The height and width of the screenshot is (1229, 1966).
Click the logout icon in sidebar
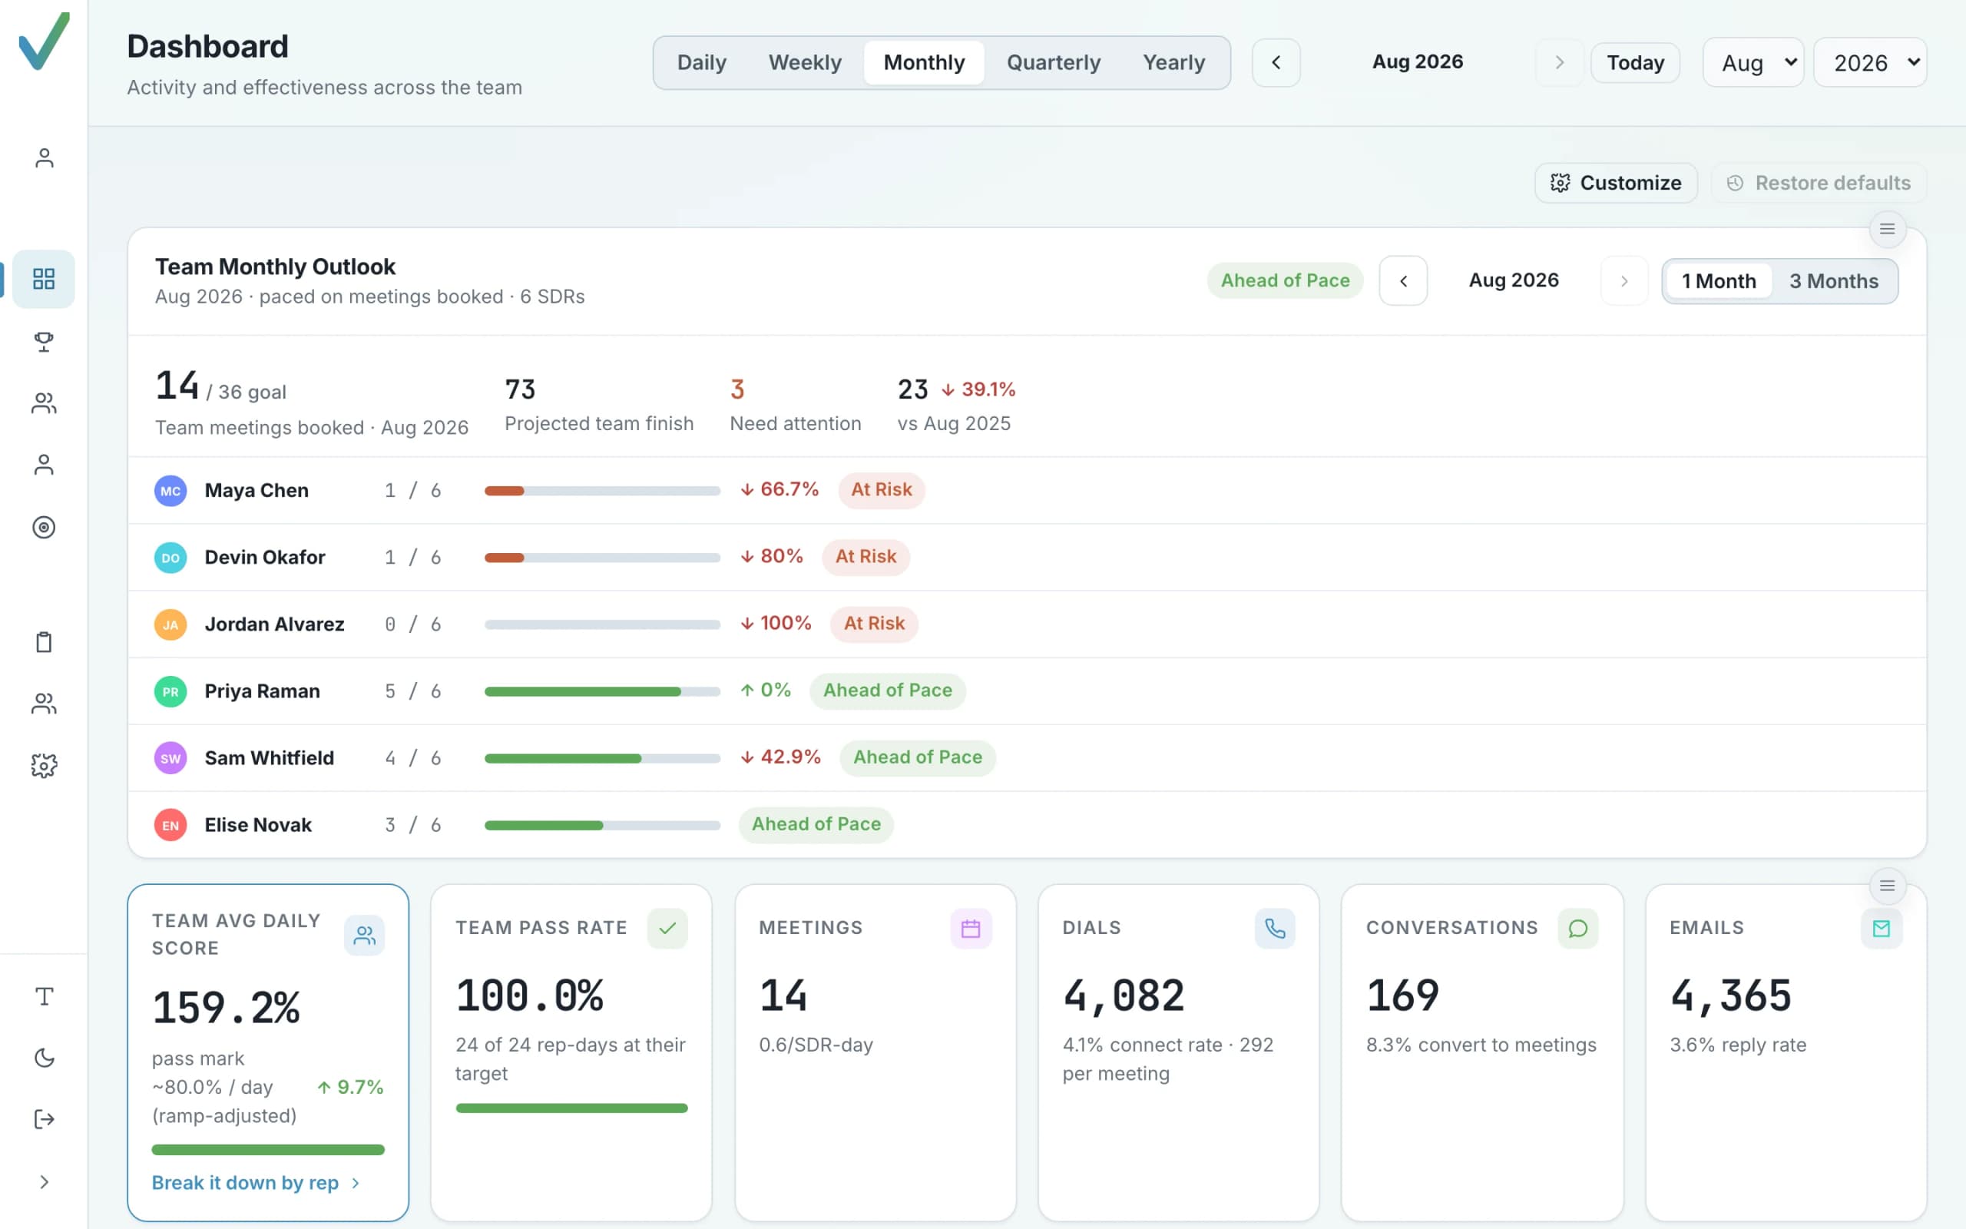pyautogui.click(x=44, y=1119)
